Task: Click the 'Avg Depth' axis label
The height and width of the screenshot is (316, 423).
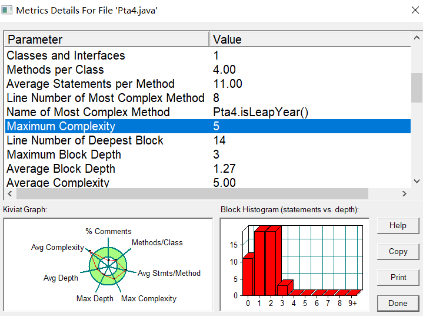Action: 61,278
